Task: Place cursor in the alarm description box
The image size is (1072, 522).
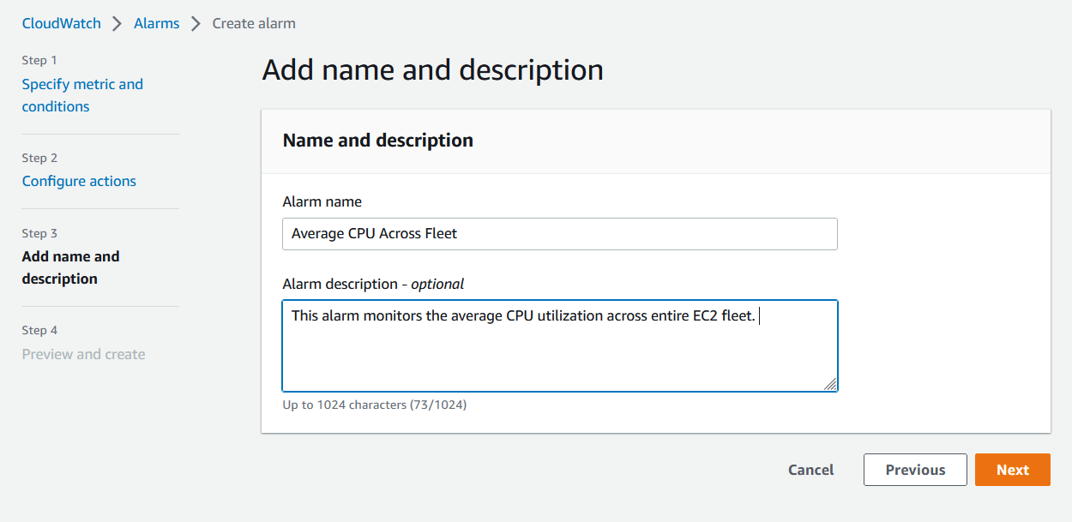Action: click(559, 345)
